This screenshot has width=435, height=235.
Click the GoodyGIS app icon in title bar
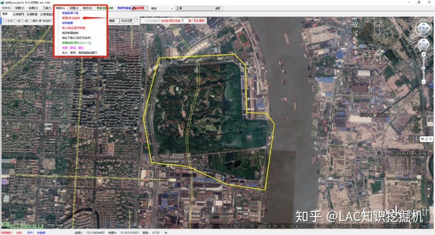pyautogui.click(x=3, y=2)
